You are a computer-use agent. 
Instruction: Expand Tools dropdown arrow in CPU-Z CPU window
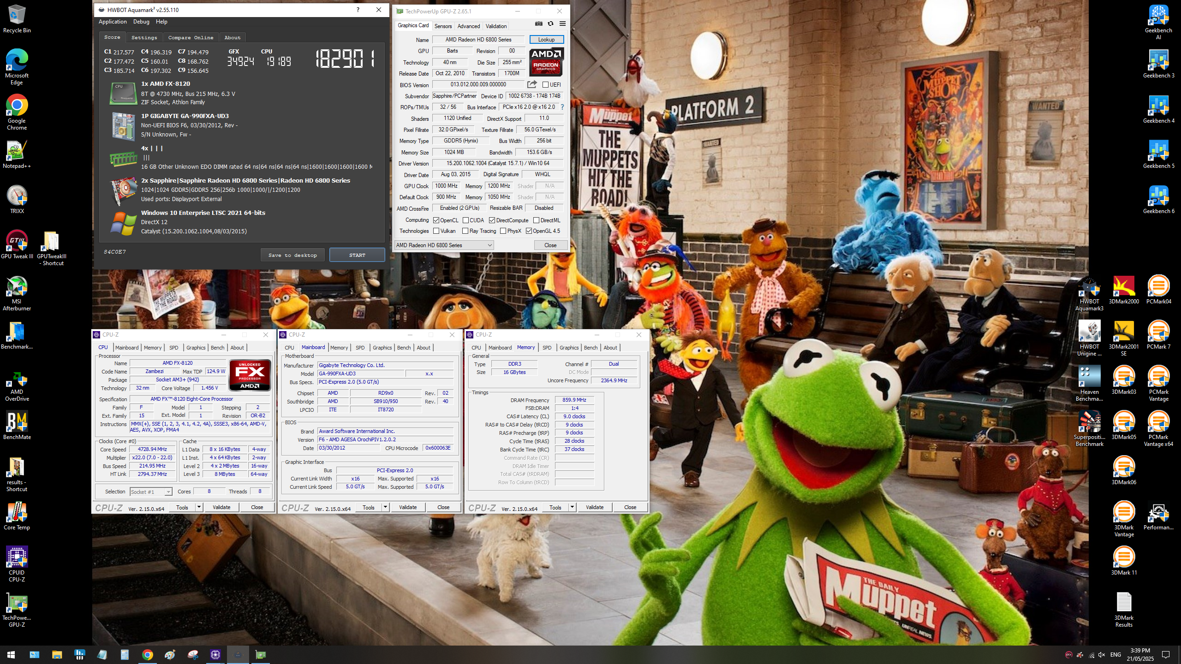[x=199, y=507]
